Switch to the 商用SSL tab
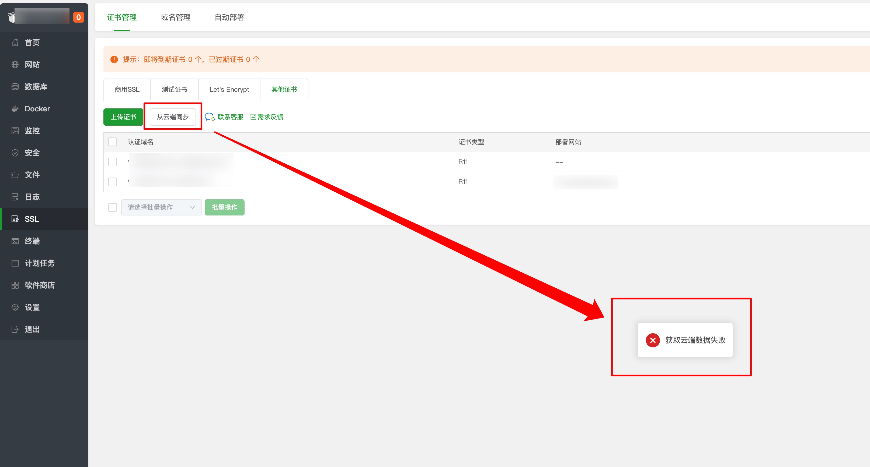The width and height of the screenshot is (870, 467). click(x=127, y=89)
